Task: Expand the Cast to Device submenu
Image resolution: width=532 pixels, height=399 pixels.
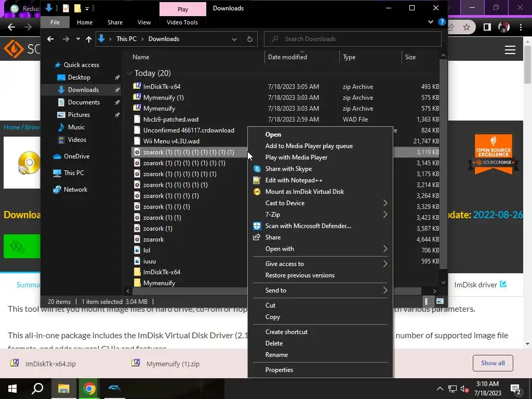Action: coord(385,203)
